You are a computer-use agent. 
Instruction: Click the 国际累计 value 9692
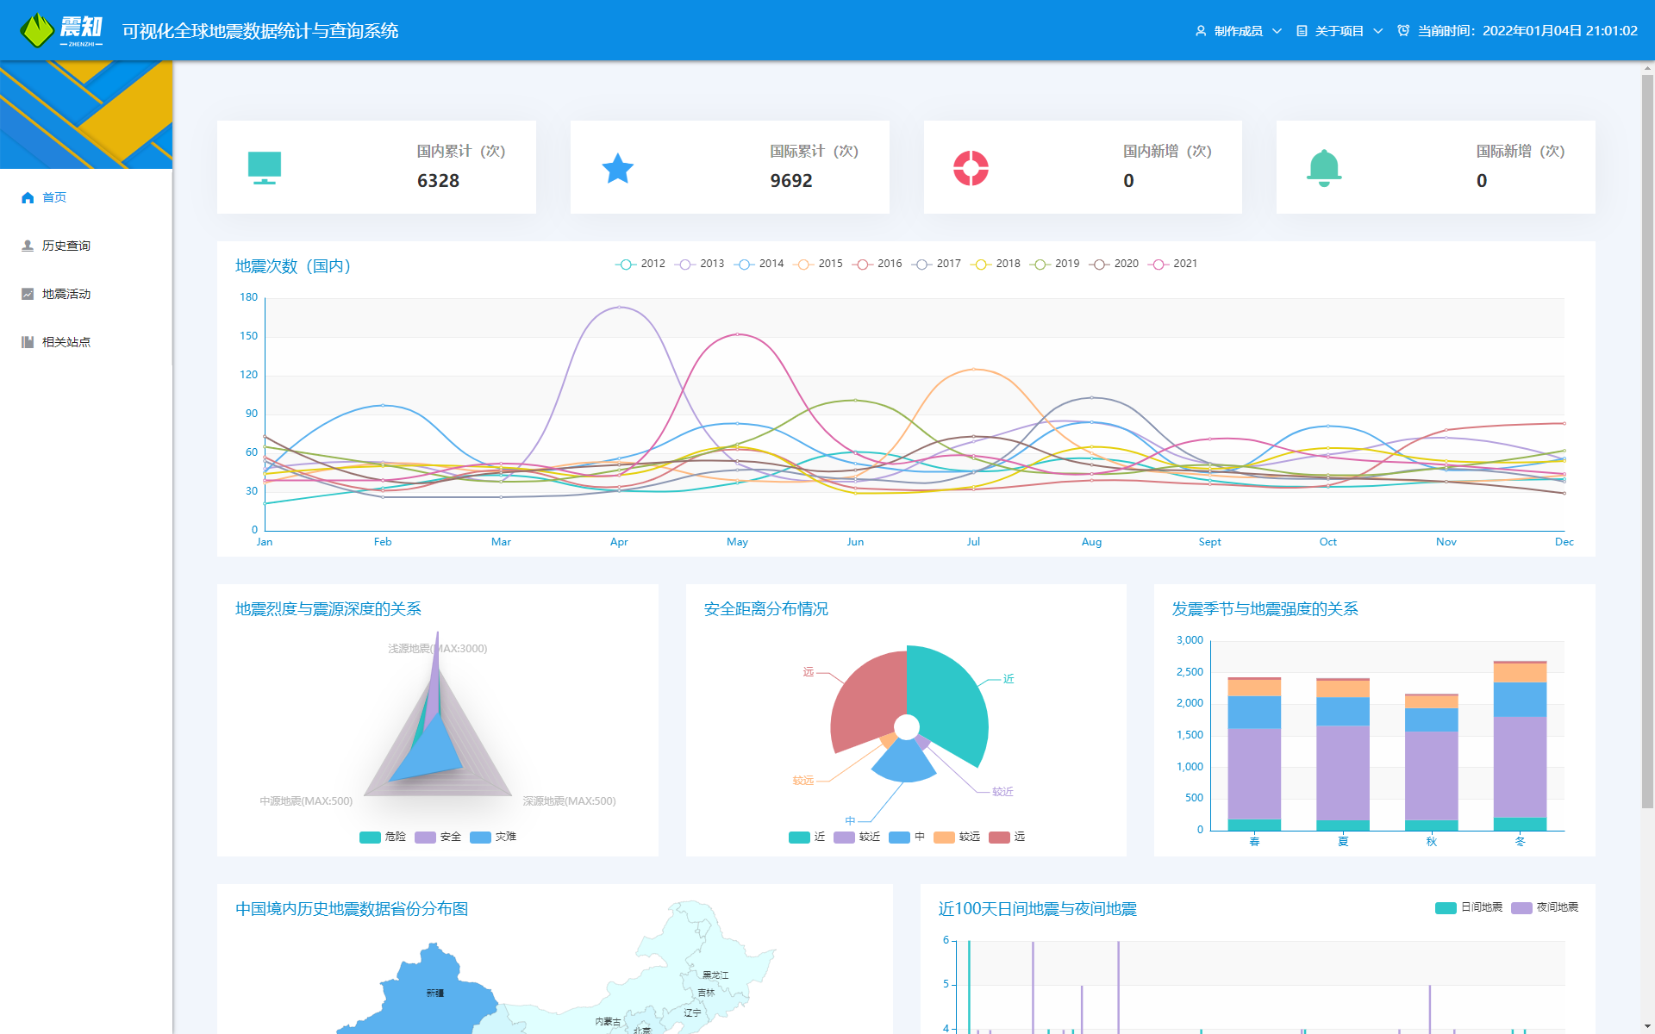click(x=791, y=181)
